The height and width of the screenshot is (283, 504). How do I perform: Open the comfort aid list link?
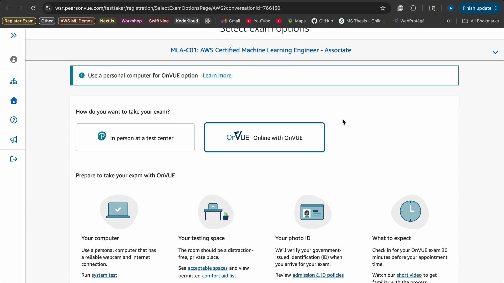pyautogui.click(x=219, y=276)
